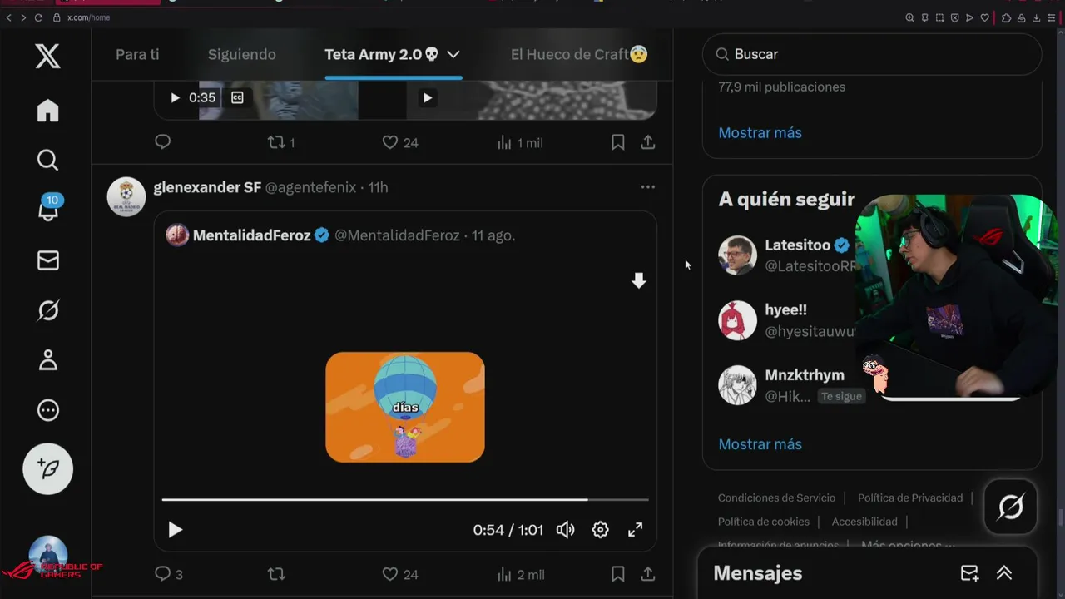Click the días balloon video frame
The height and width of the screenshot is (599, 1065).
click(x=405, y=407)
